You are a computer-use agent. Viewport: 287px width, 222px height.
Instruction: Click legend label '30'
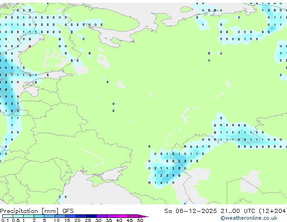99,220
